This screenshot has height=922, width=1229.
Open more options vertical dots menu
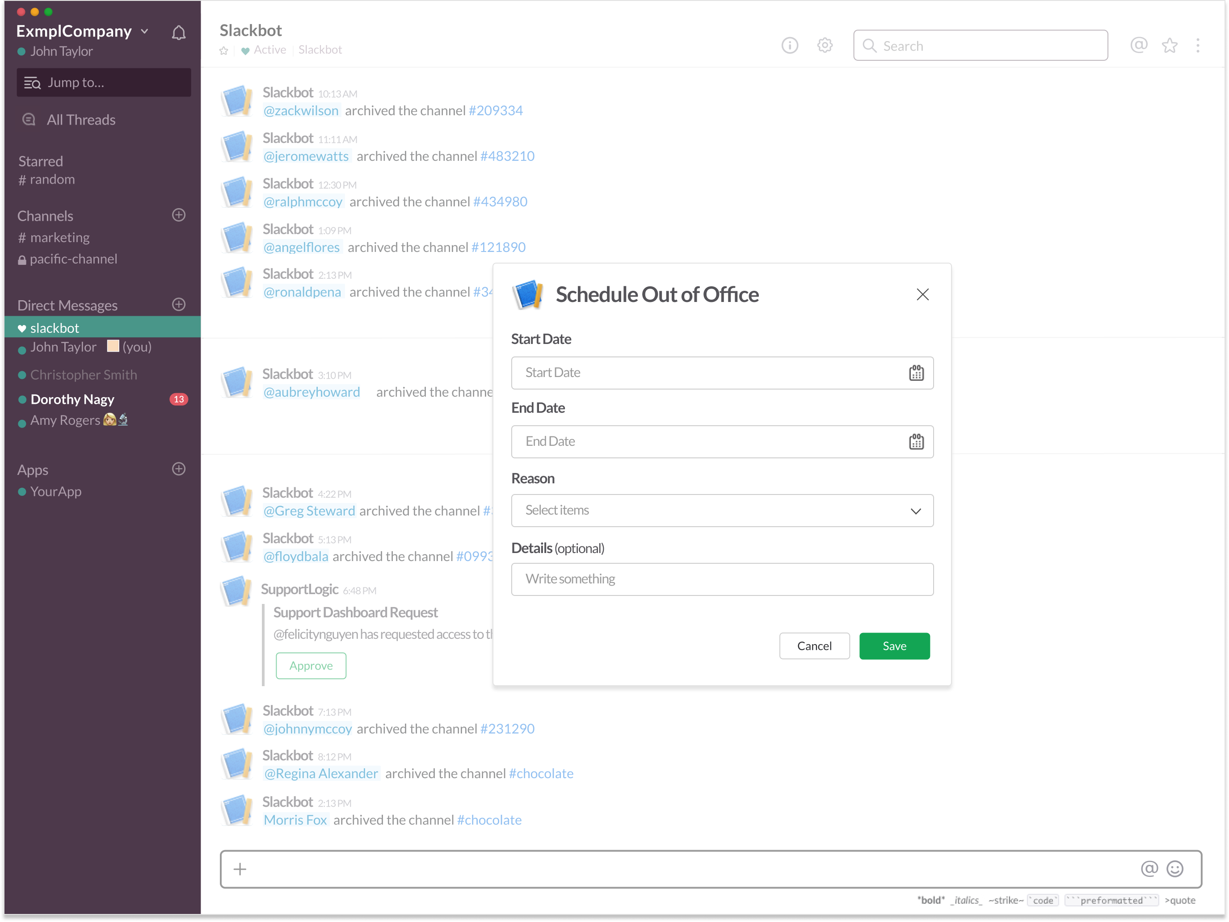[1198, 46]
